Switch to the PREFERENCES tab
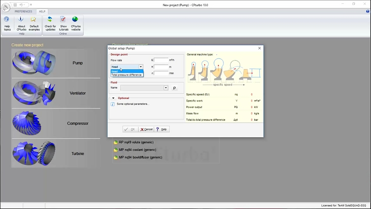 (x=23, y=12)
